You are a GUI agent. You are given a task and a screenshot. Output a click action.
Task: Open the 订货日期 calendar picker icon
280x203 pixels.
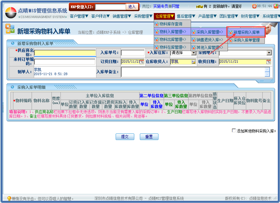point(142,62)
